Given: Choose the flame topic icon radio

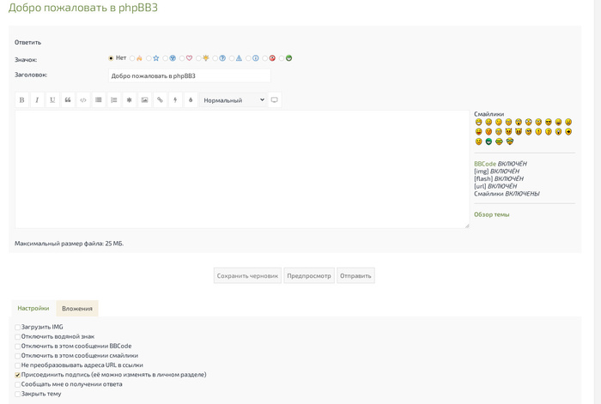Looking at the screenshot, I should [x=132, y=58].
